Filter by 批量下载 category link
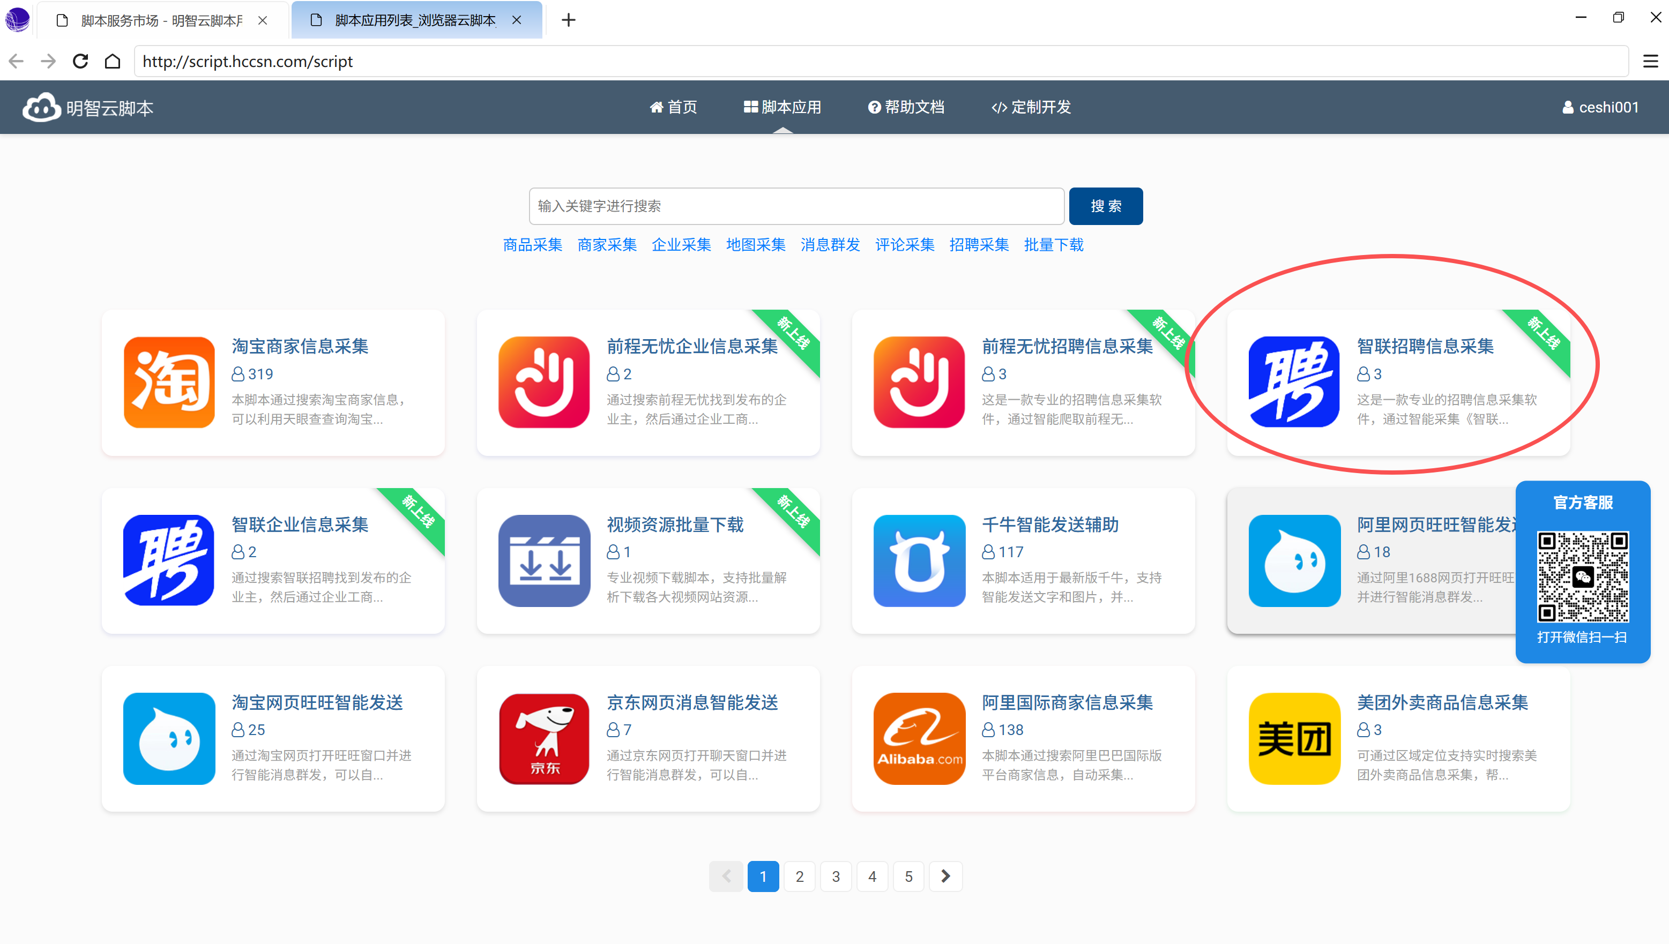The width and height of the screenshot is (1669, 944). pos(1054,245)
